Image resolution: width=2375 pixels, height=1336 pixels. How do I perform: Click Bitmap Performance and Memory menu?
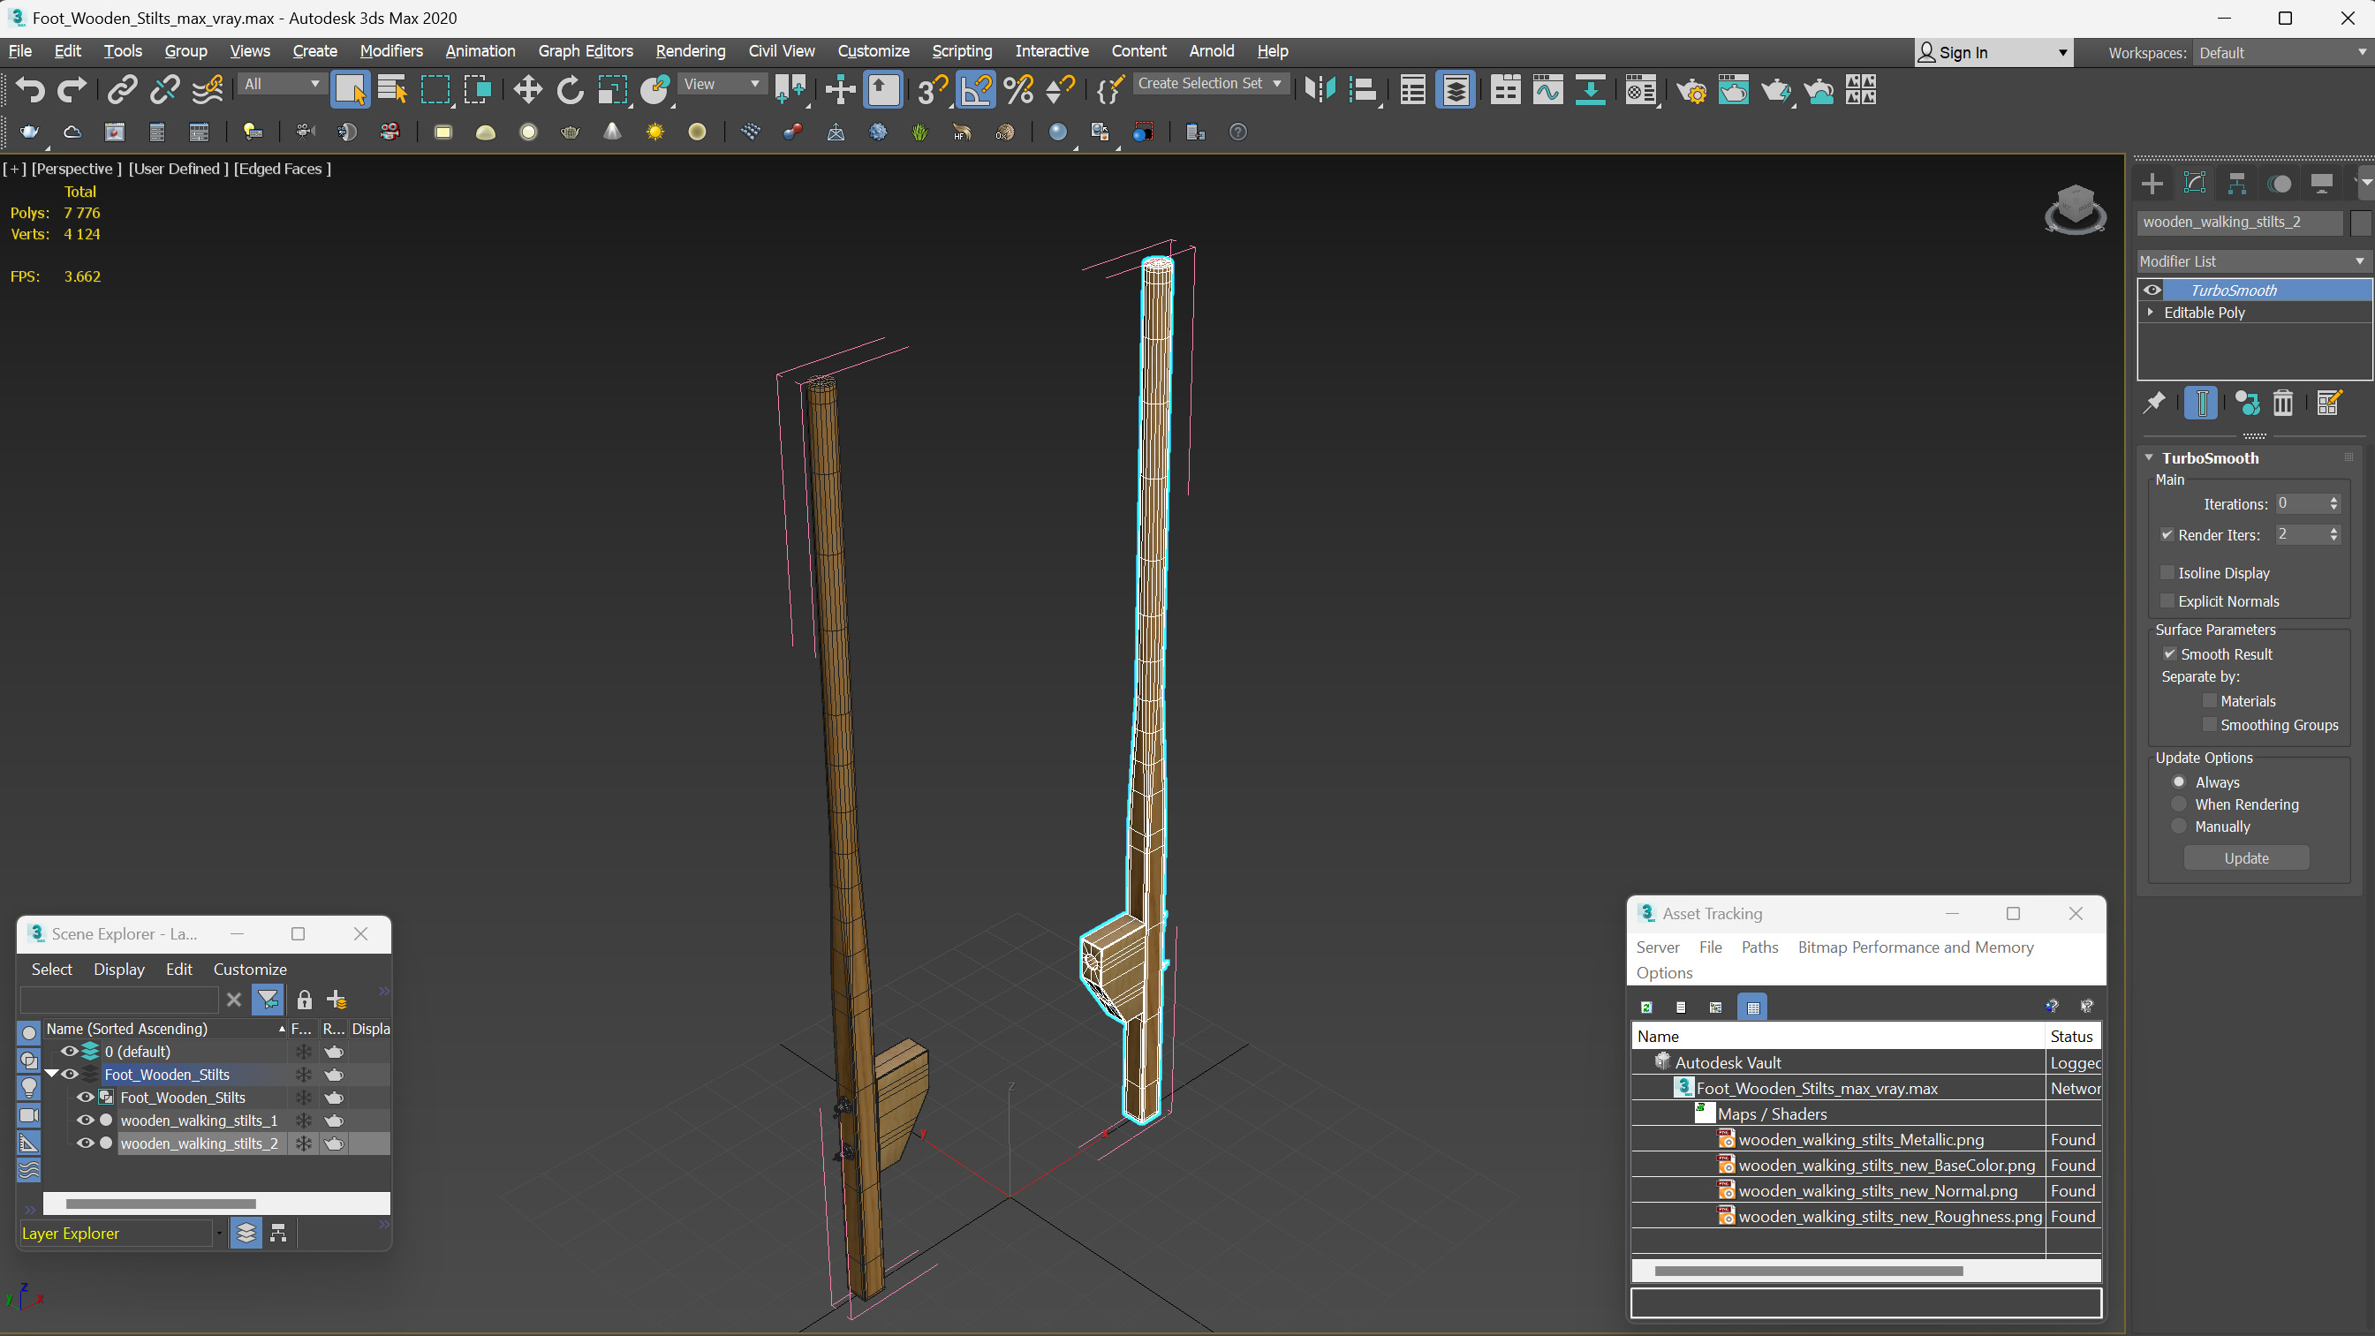(1915, 947)
